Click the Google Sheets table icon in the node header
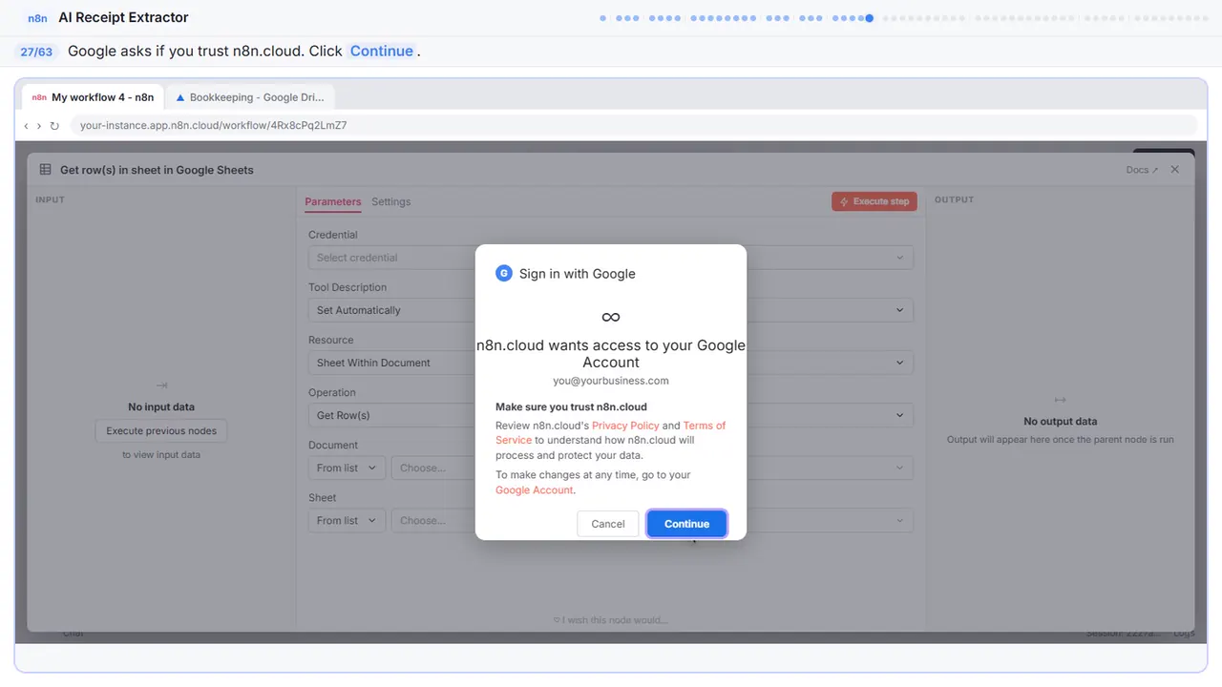 (45, 170)
